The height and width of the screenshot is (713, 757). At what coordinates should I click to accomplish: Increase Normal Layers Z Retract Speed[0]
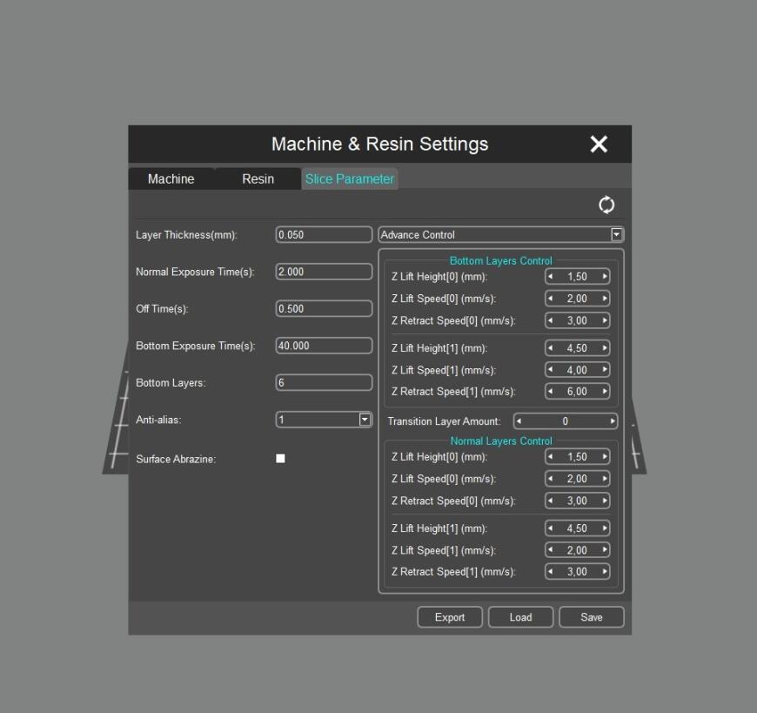tap(605, 501)
